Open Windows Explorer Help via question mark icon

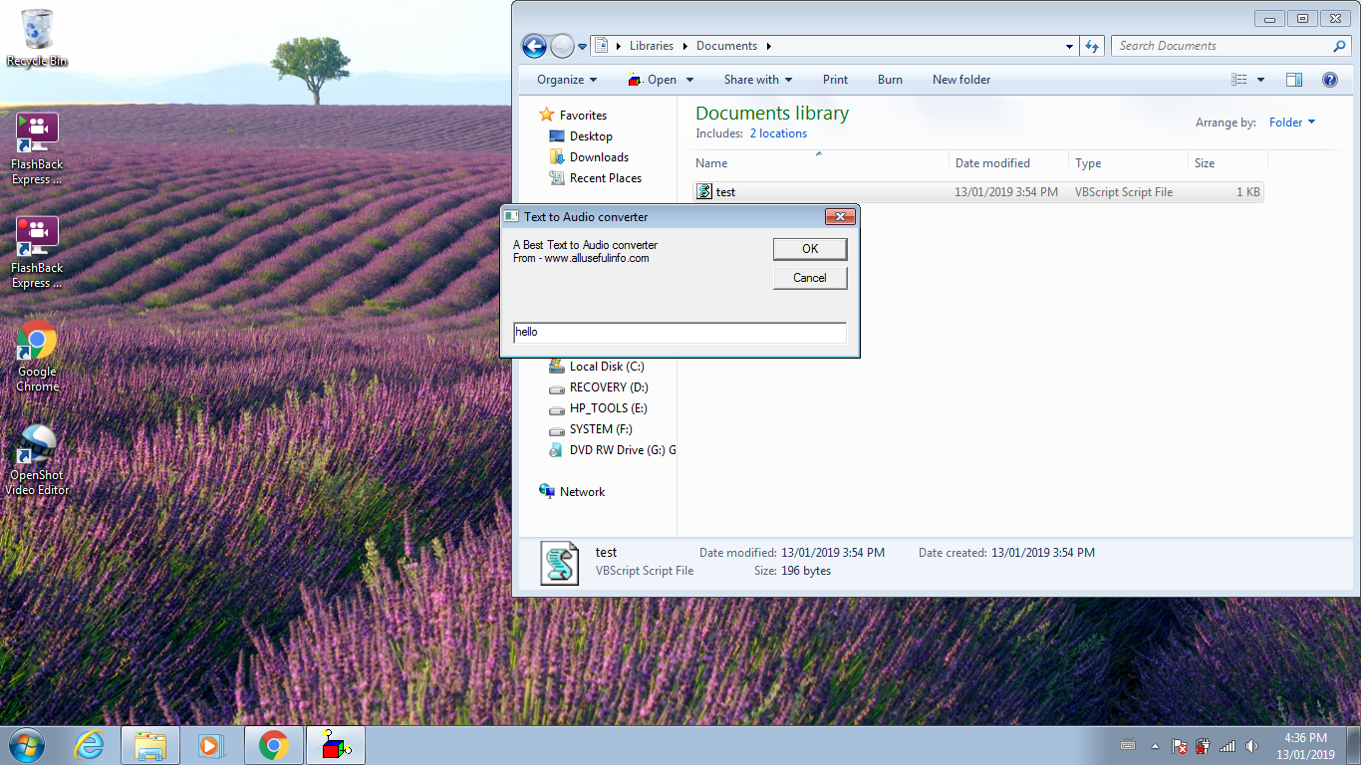1330,79
